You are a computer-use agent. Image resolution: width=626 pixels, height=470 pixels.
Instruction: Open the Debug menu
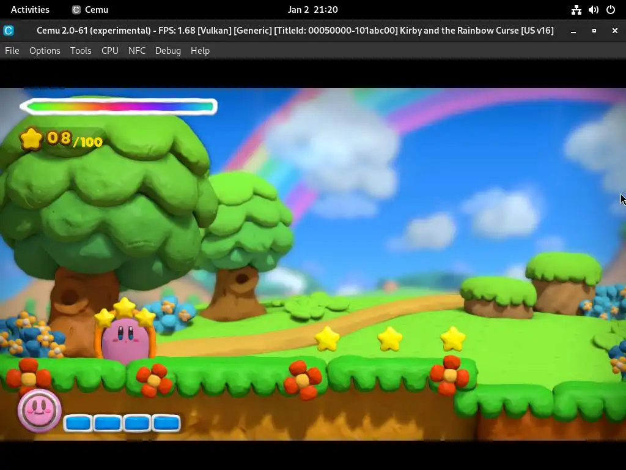tap(168, 51)
